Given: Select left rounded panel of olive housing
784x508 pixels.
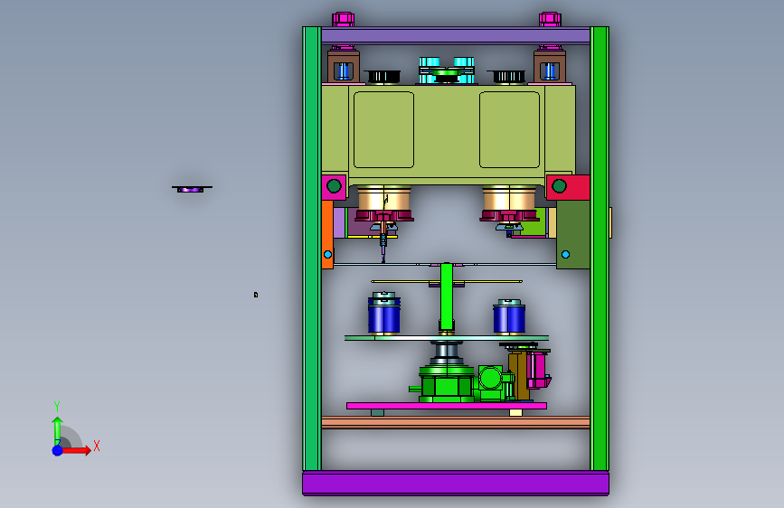Looking at the screenshot, I should click(x=383, y=129).
